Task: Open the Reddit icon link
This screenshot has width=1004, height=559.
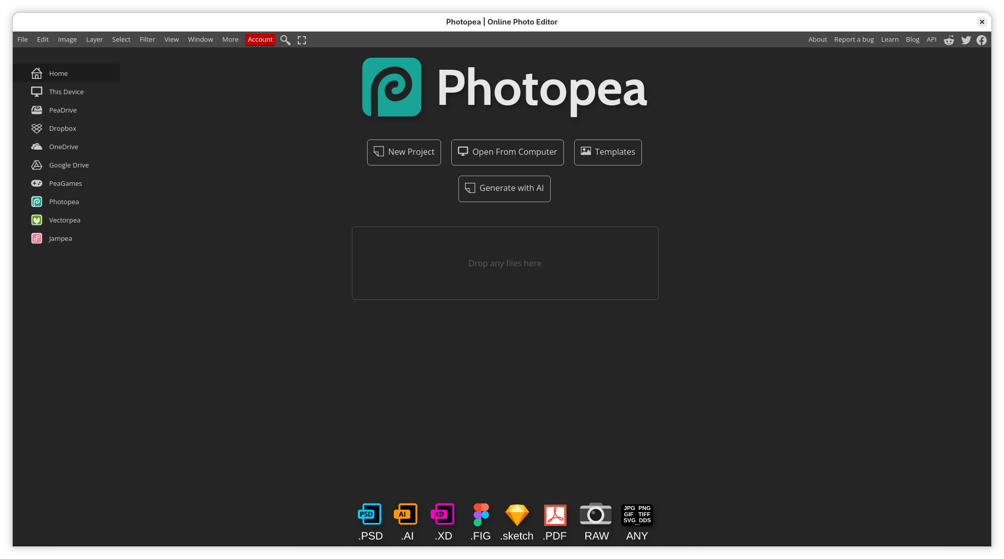Action: (948, 40)
